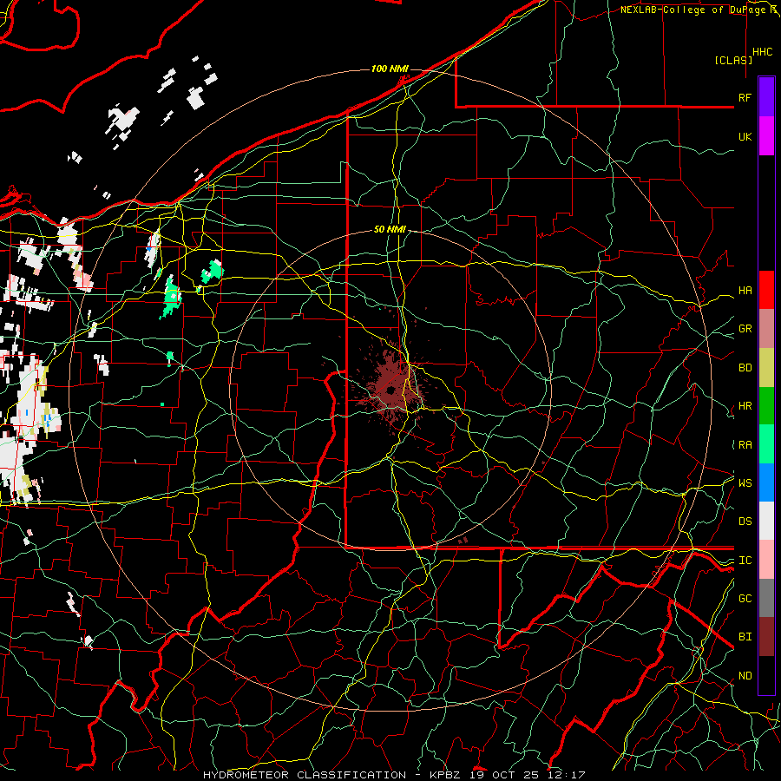Screen dimensions: 781x781
Task: Click the HR legend label
Action: coord(745,406)
